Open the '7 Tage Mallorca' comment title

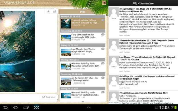coord(143,93)
